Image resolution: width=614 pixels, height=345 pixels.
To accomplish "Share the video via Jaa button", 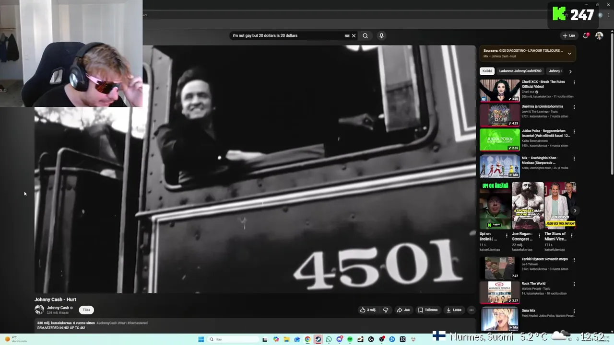I will [403, 310].
